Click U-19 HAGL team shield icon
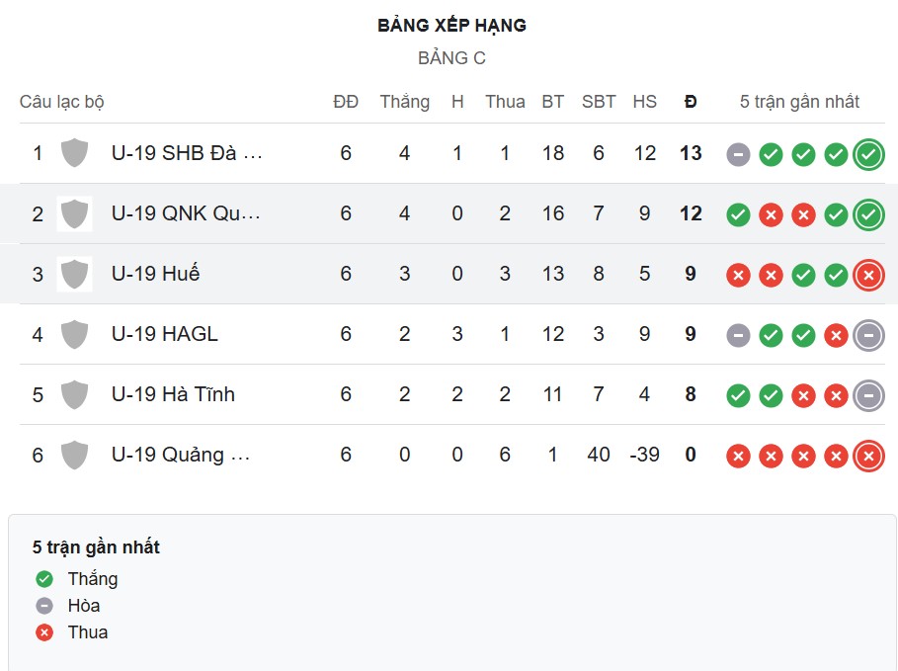 click(x=74, y=334)
